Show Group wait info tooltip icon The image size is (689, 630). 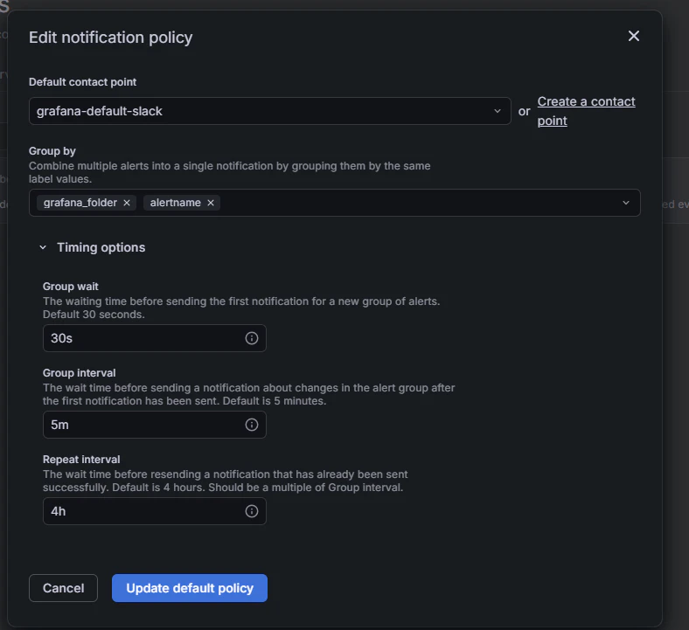pyautogui.click(x=251, y=338)
